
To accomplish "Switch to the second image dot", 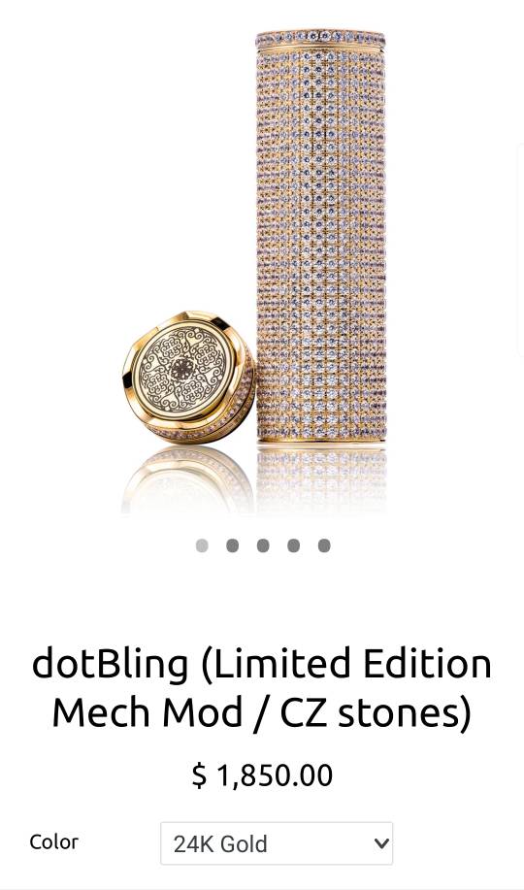I will tap(232, 545).
